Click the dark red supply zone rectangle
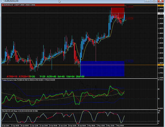 click(118, 13)
